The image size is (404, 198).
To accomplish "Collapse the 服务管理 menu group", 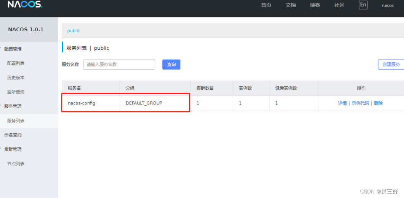I will tap(13, 106).
